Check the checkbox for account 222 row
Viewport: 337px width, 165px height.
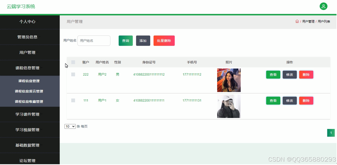click(x=73, y=74)
